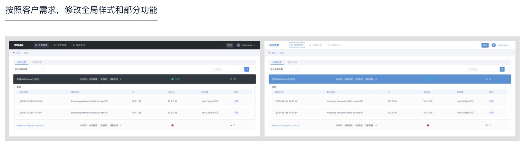Click the blue 自动 button in light-theme header
The width and height of the screenshot is (525, 148).
(485, 45)
